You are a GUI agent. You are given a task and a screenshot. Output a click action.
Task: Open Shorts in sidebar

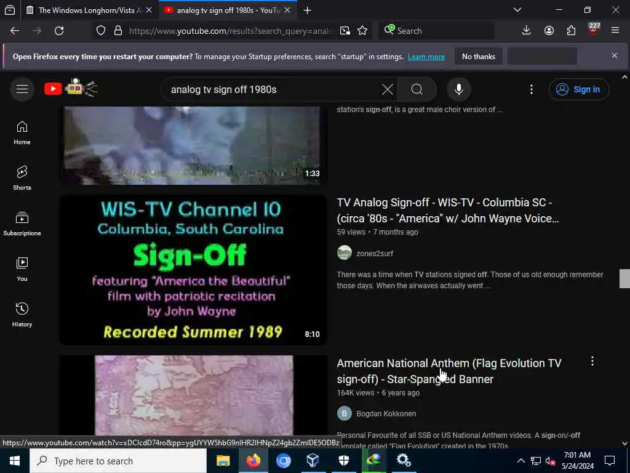pos(22,178)
